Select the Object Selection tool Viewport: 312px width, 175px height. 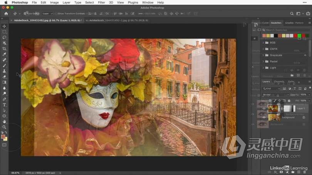pos(4,43)
